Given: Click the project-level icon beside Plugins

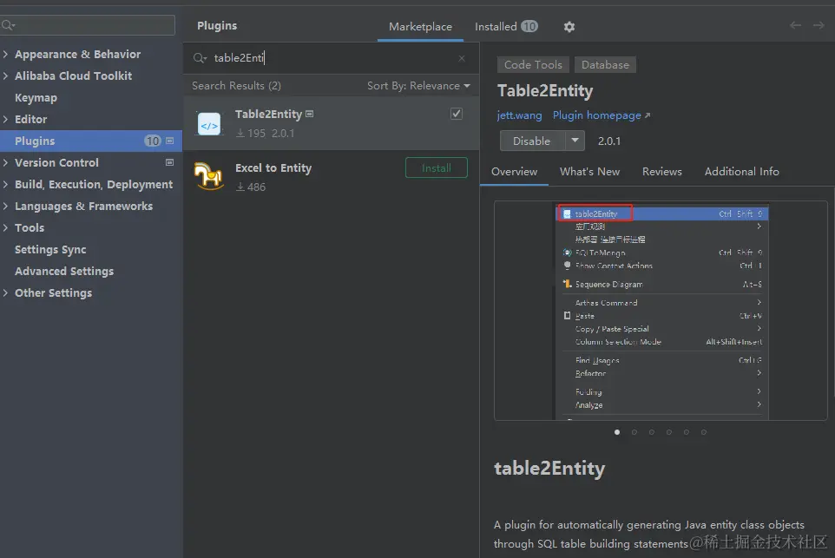Looking at the screenshot, I should click(x=170, y=141).
